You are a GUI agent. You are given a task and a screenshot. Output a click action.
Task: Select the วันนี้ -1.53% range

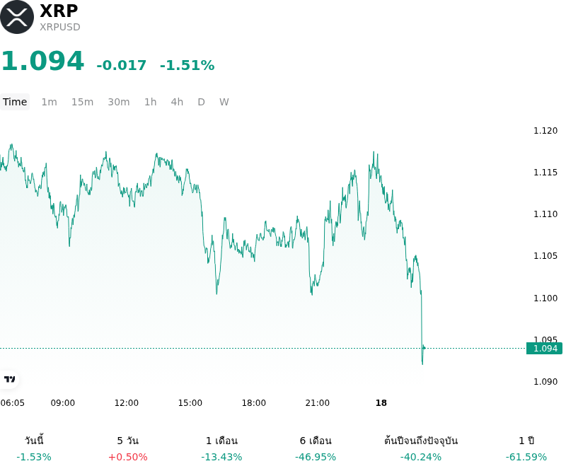click(x=34, y=448)
